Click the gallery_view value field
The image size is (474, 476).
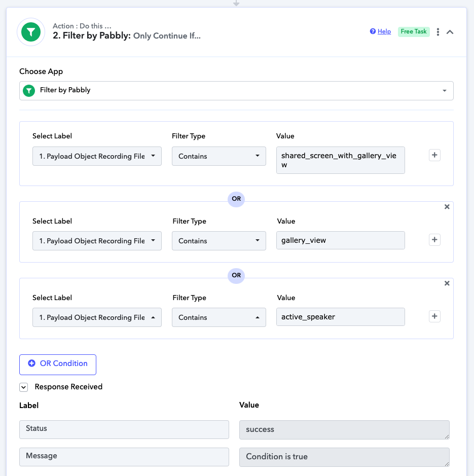pos(340,240)
